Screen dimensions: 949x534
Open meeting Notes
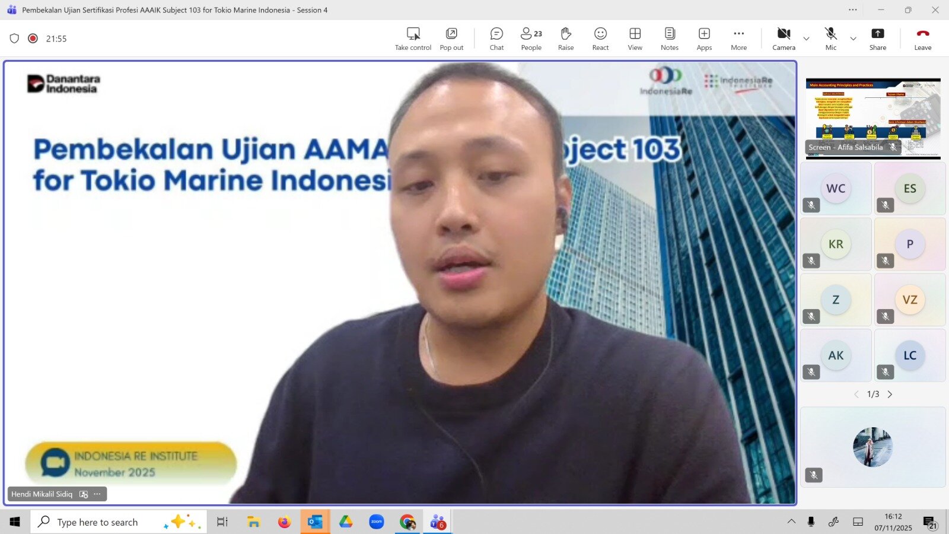click(670, 39)
